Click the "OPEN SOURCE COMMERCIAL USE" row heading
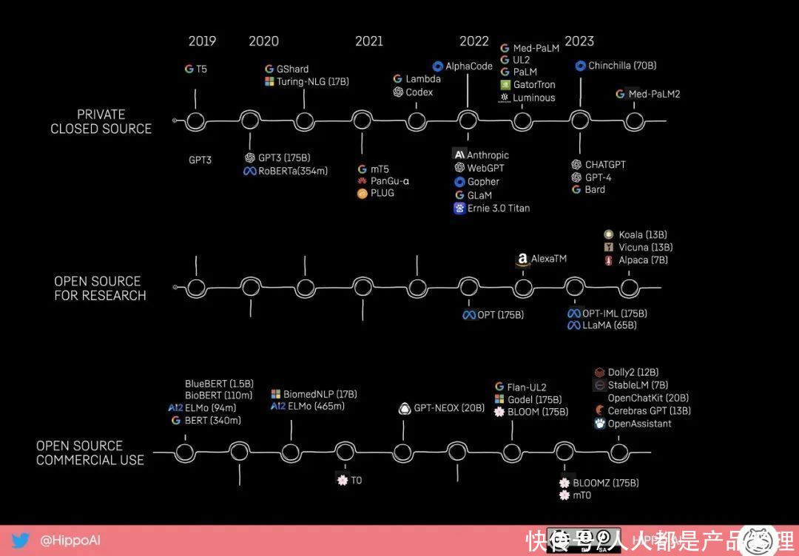This screenshot has width=799, height=556. pos(90,453)
